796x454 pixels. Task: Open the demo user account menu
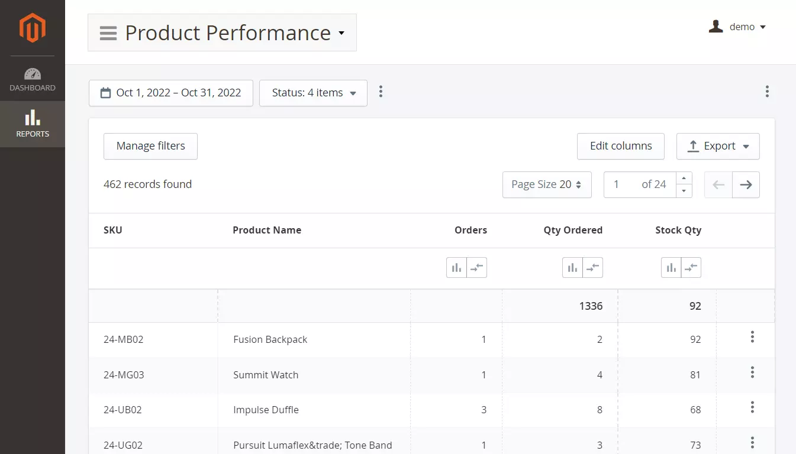pos(737,27)
